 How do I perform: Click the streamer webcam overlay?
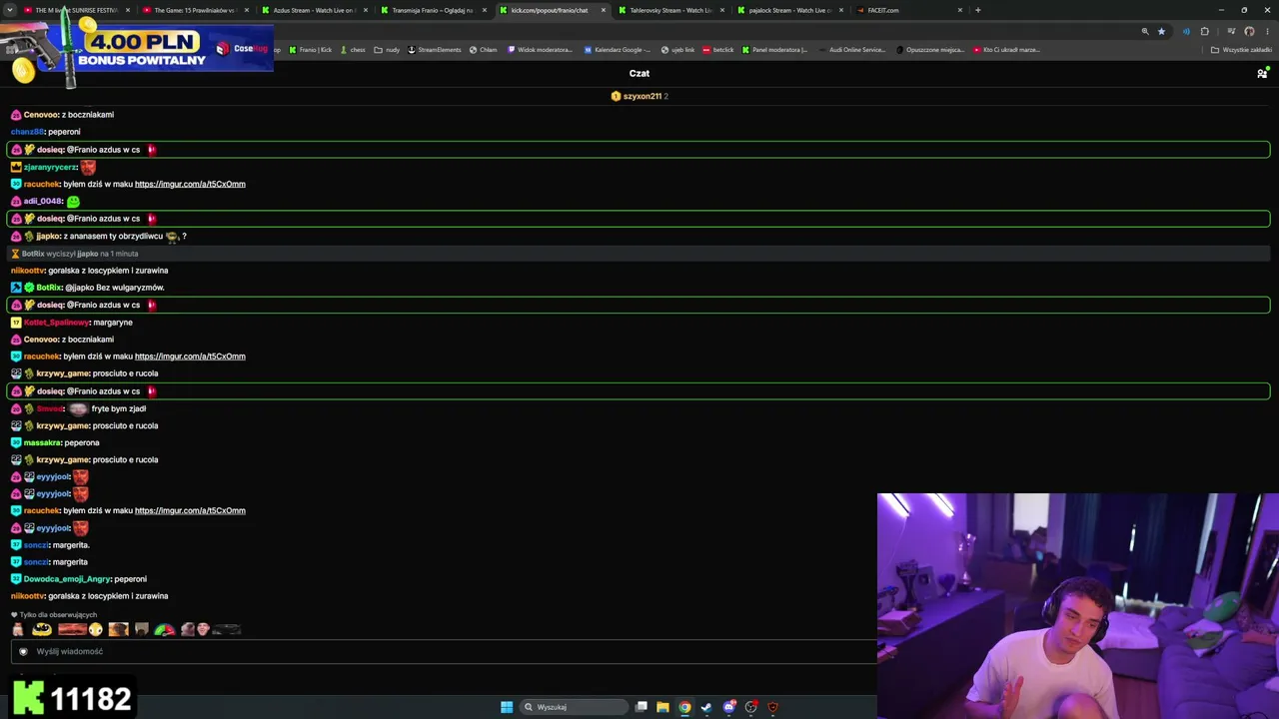(1078, 606)
